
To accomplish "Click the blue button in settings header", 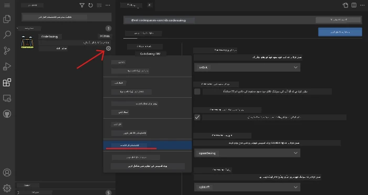I will pos(340,32).
